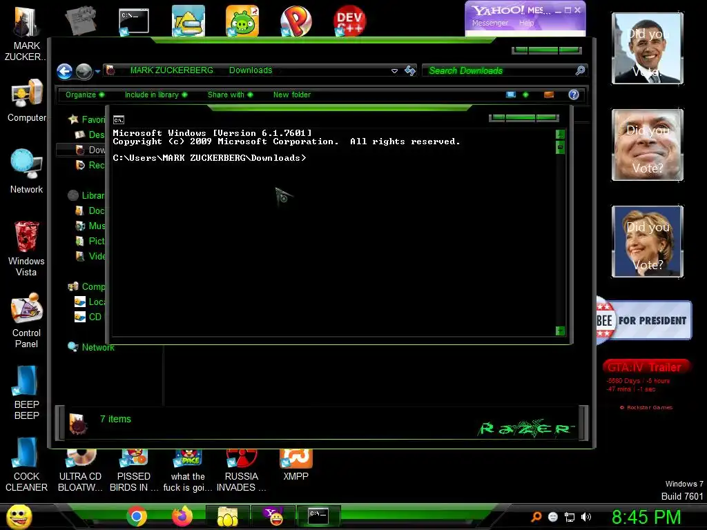The image size is (707, 530).
Task: Open Google Chrome from the taskbar
Action: [x=137, y=516]
